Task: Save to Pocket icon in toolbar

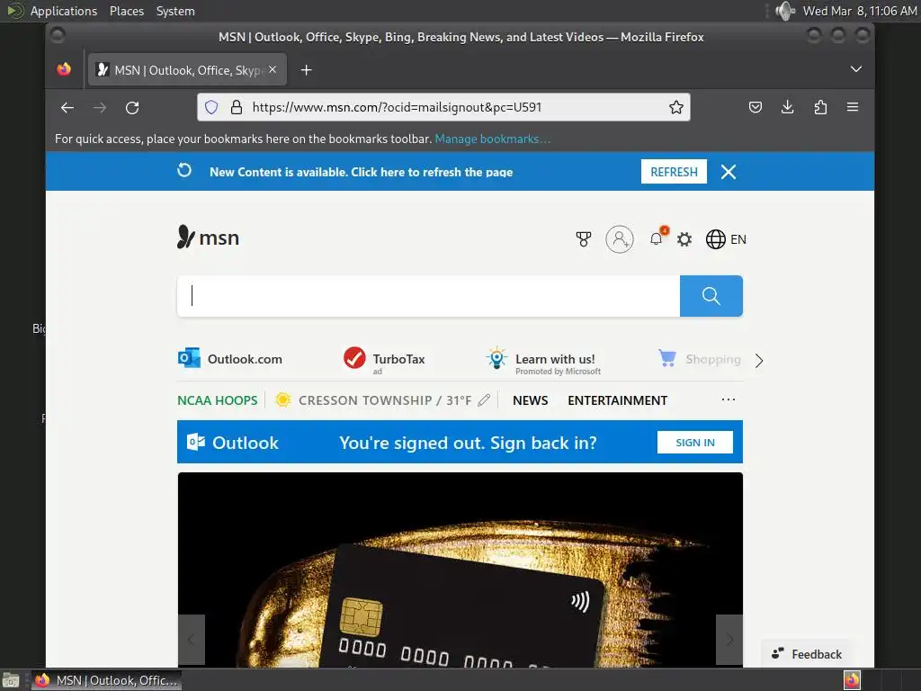Action: [x=756, y=107]
